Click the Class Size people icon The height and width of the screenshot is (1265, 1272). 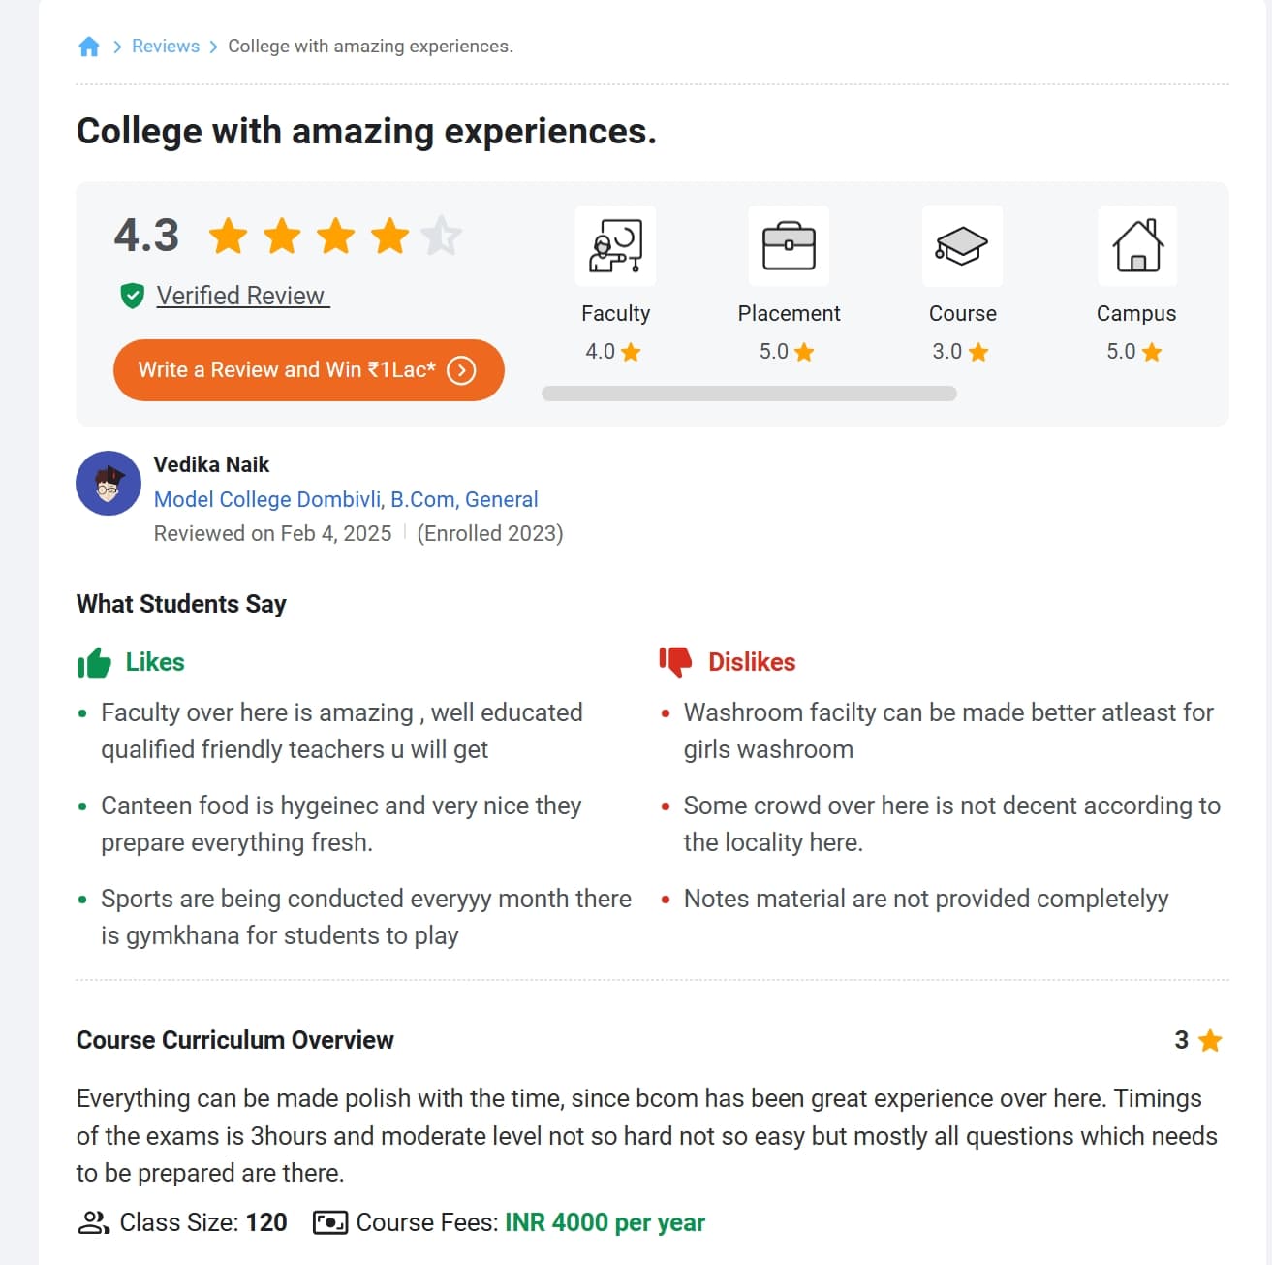[x=92, y=1222]
